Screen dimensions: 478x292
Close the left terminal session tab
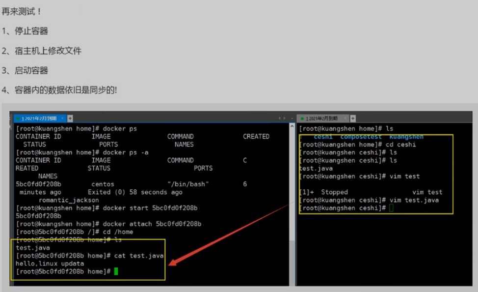[x=62, y=118]
